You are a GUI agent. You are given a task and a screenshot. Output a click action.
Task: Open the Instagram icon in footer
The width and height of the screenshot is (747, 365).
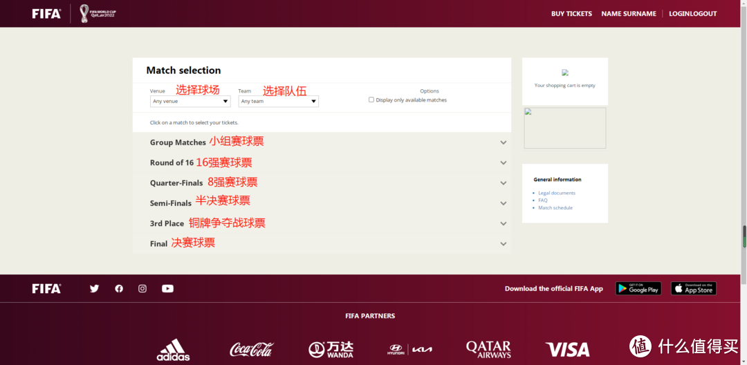click(x=142, y=288)
